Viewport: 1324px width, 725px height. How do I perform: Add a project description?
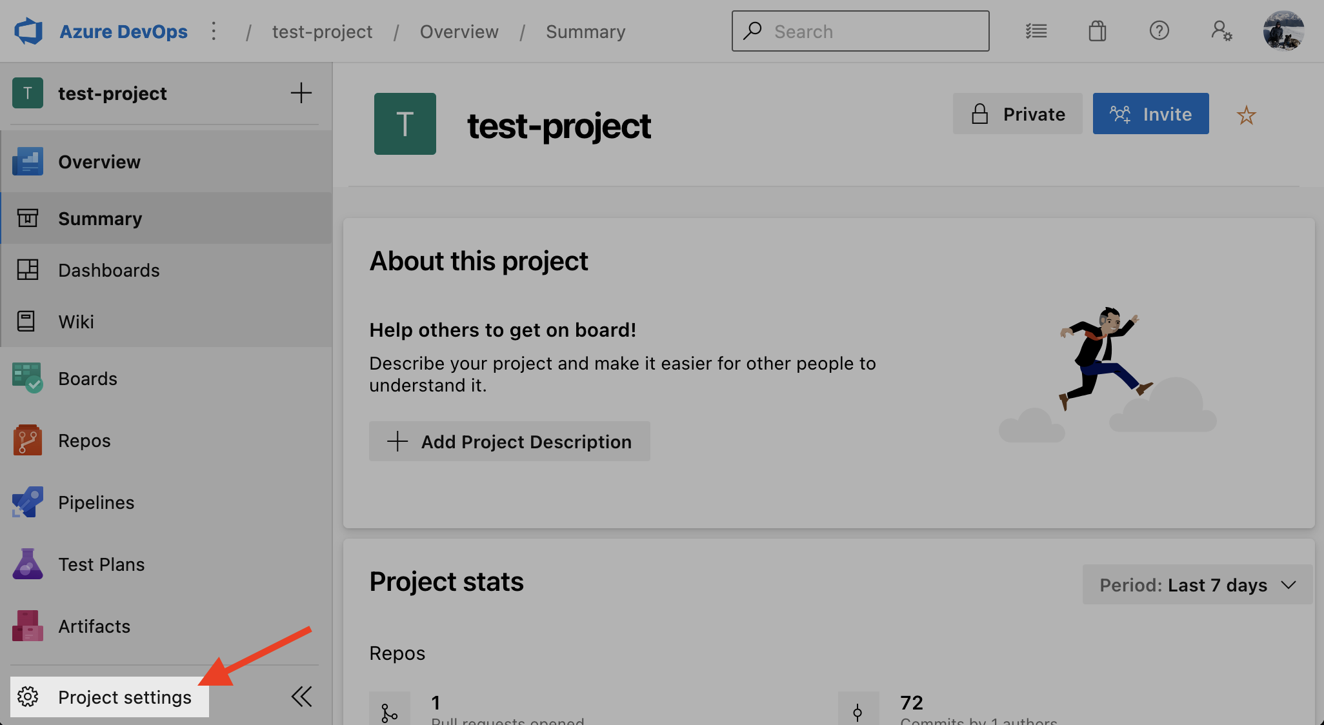pyautogui.click(x=509, y=441)
